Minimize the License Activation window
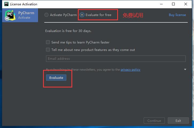Viewport: 194px width, 128px height. (x=161, y=4)
